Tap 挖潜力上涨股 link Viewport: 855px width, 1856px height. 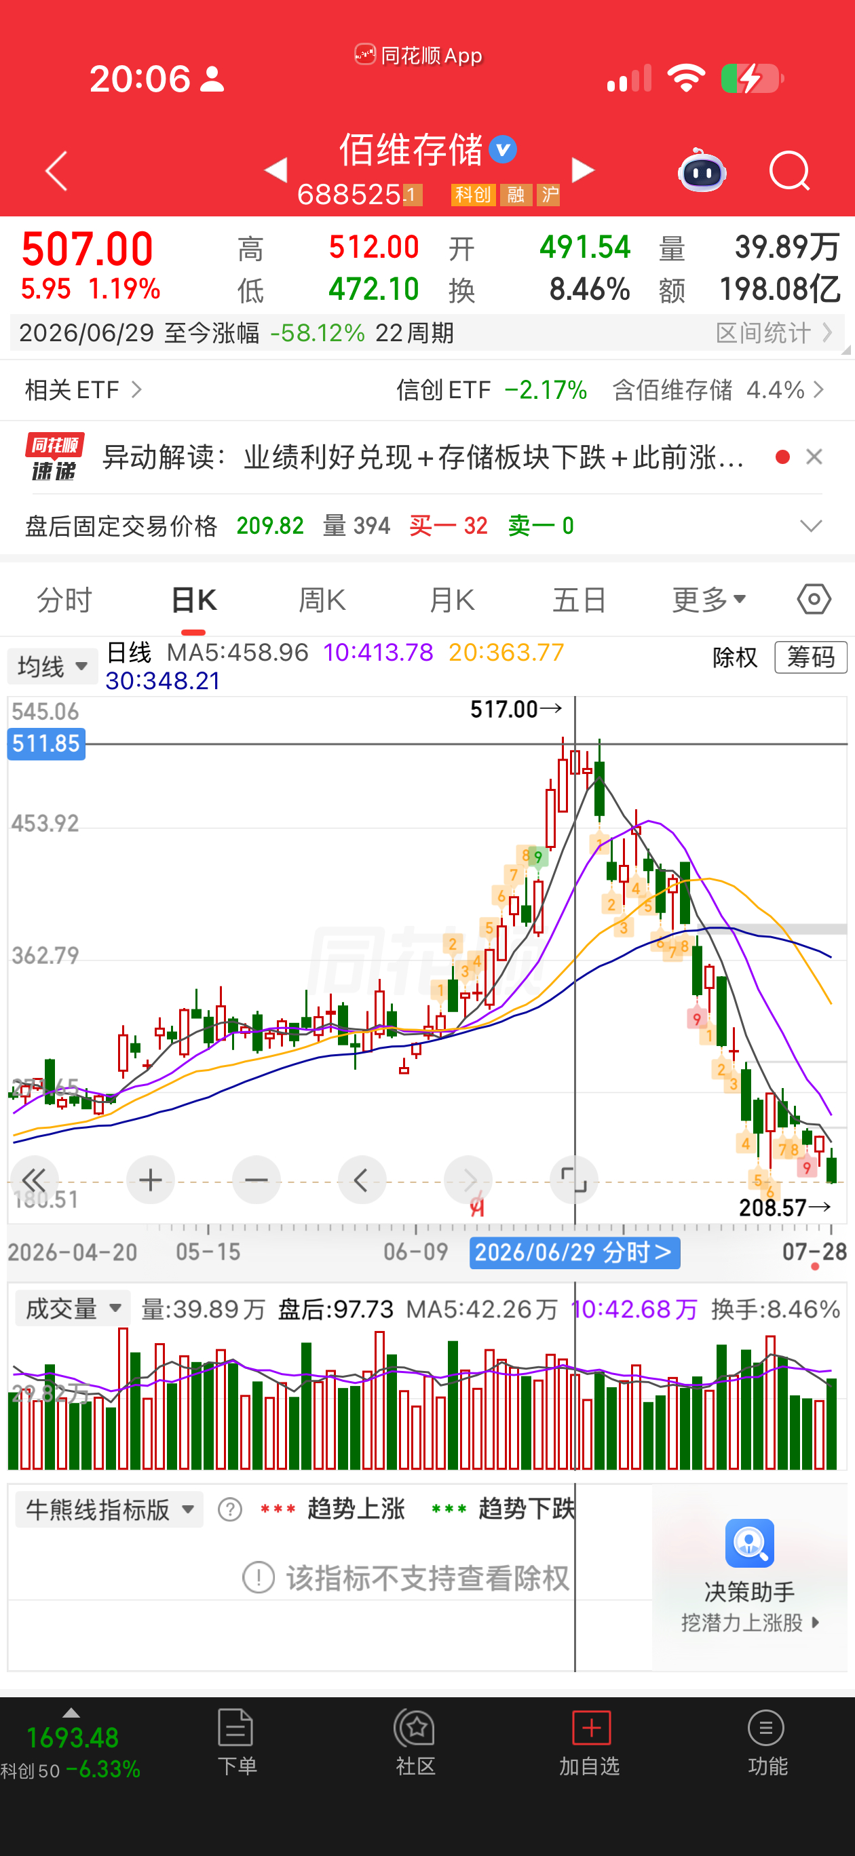750,1622
